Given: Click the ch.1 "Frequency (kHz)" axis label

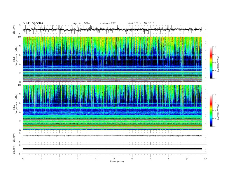Looking at the screenshot, I should click(16, 56).
